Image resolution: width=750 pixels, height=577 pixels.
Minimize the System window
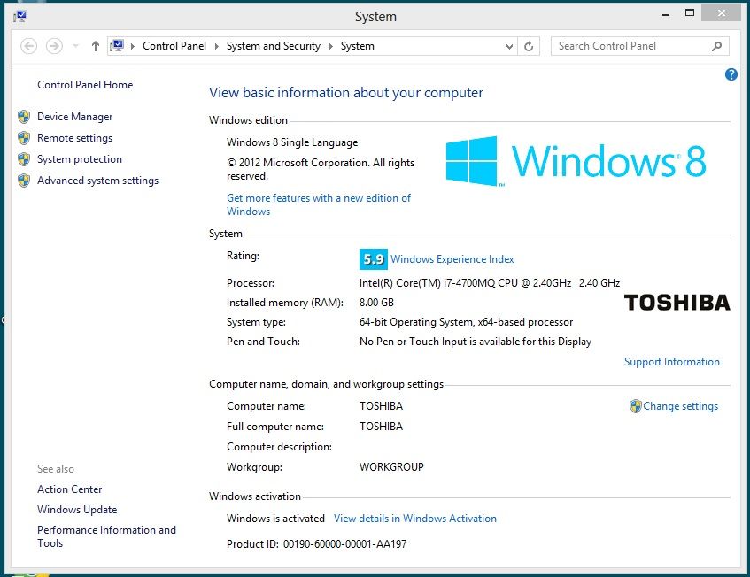(x=666, y=14)
